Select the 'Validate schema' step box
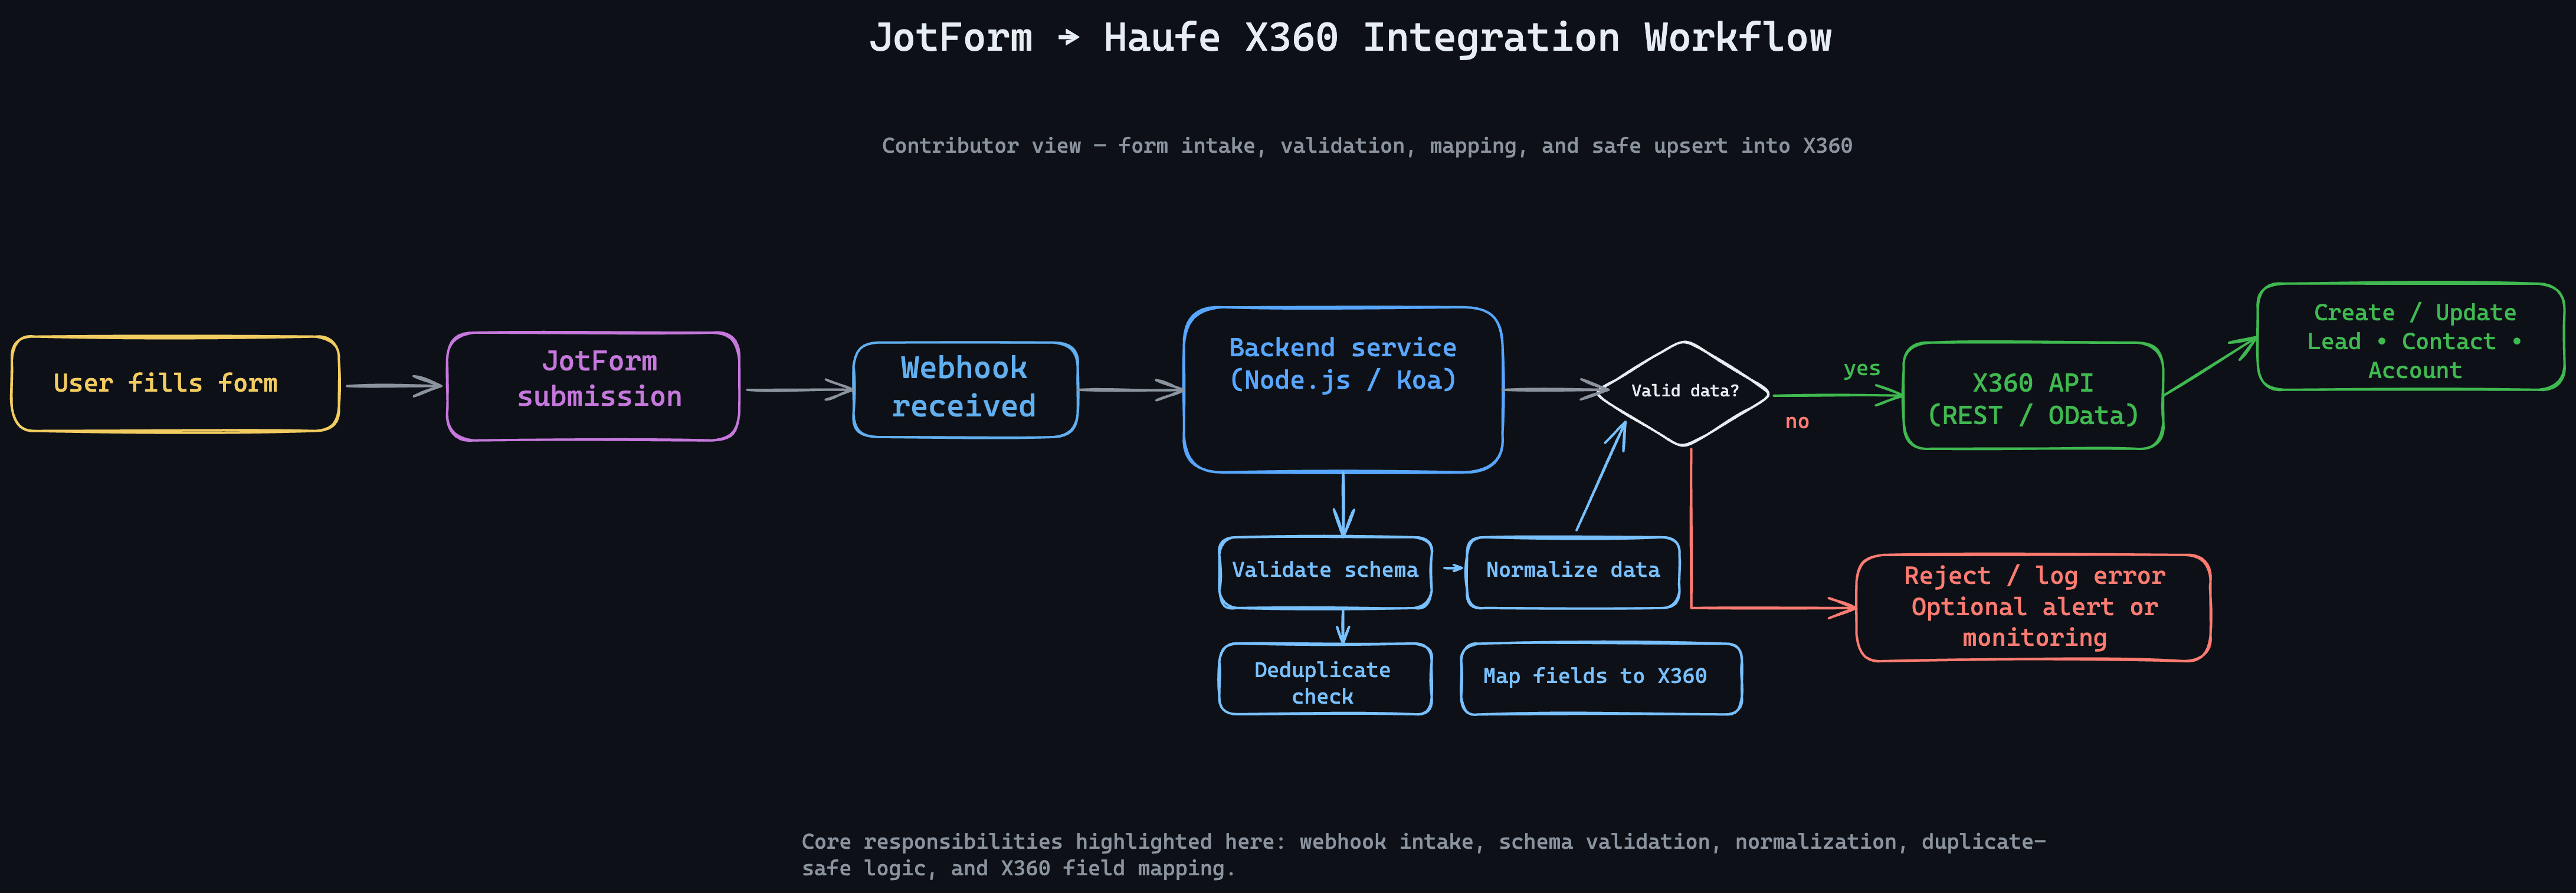2576x893 pixels. tap(1325, 572)
